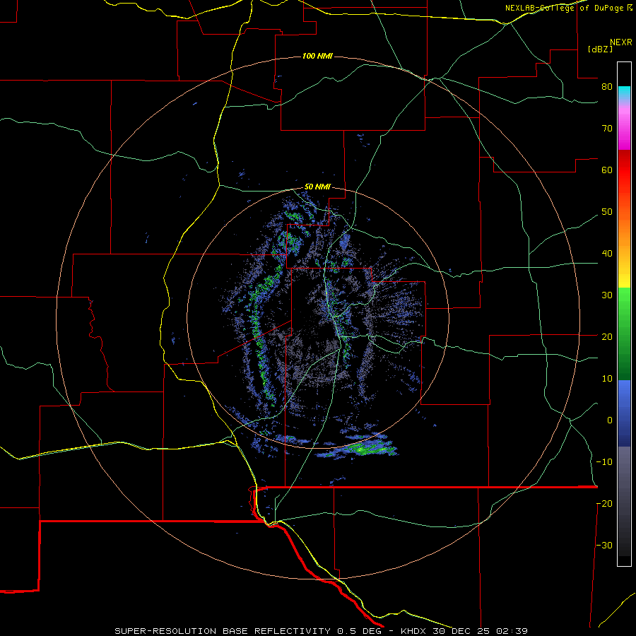Click the 40 dBZ scale value
Viewport: 636px width, 636px height.
coord(607,254)
